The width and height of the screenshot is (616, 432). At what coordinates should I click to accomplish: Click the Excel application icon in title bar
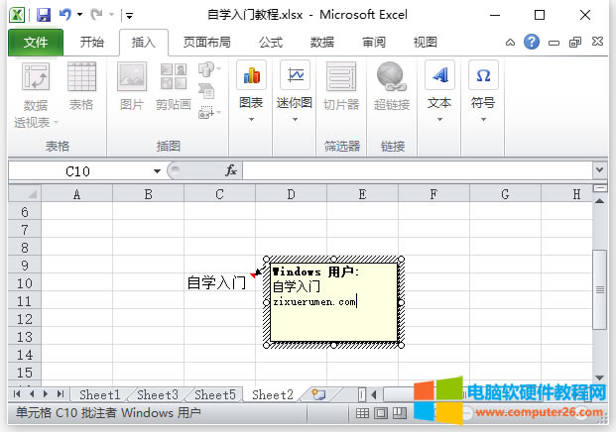point(17,15)
